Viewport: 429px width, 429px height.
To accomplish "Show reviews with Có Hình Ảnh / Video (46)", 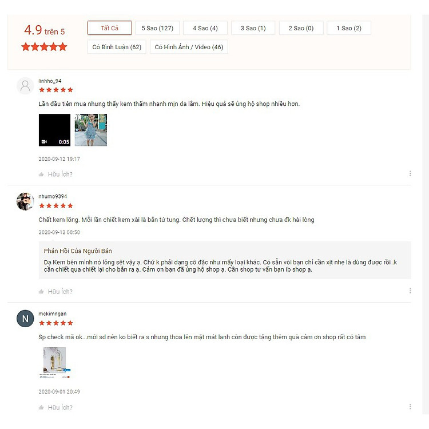I will [189, 47].
